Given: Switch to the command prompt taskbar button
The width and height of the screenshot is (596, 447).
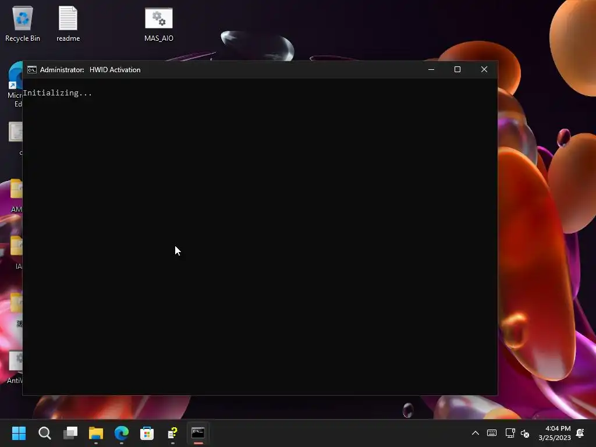Looking at the screenshot, I should [x=198, y=433].
